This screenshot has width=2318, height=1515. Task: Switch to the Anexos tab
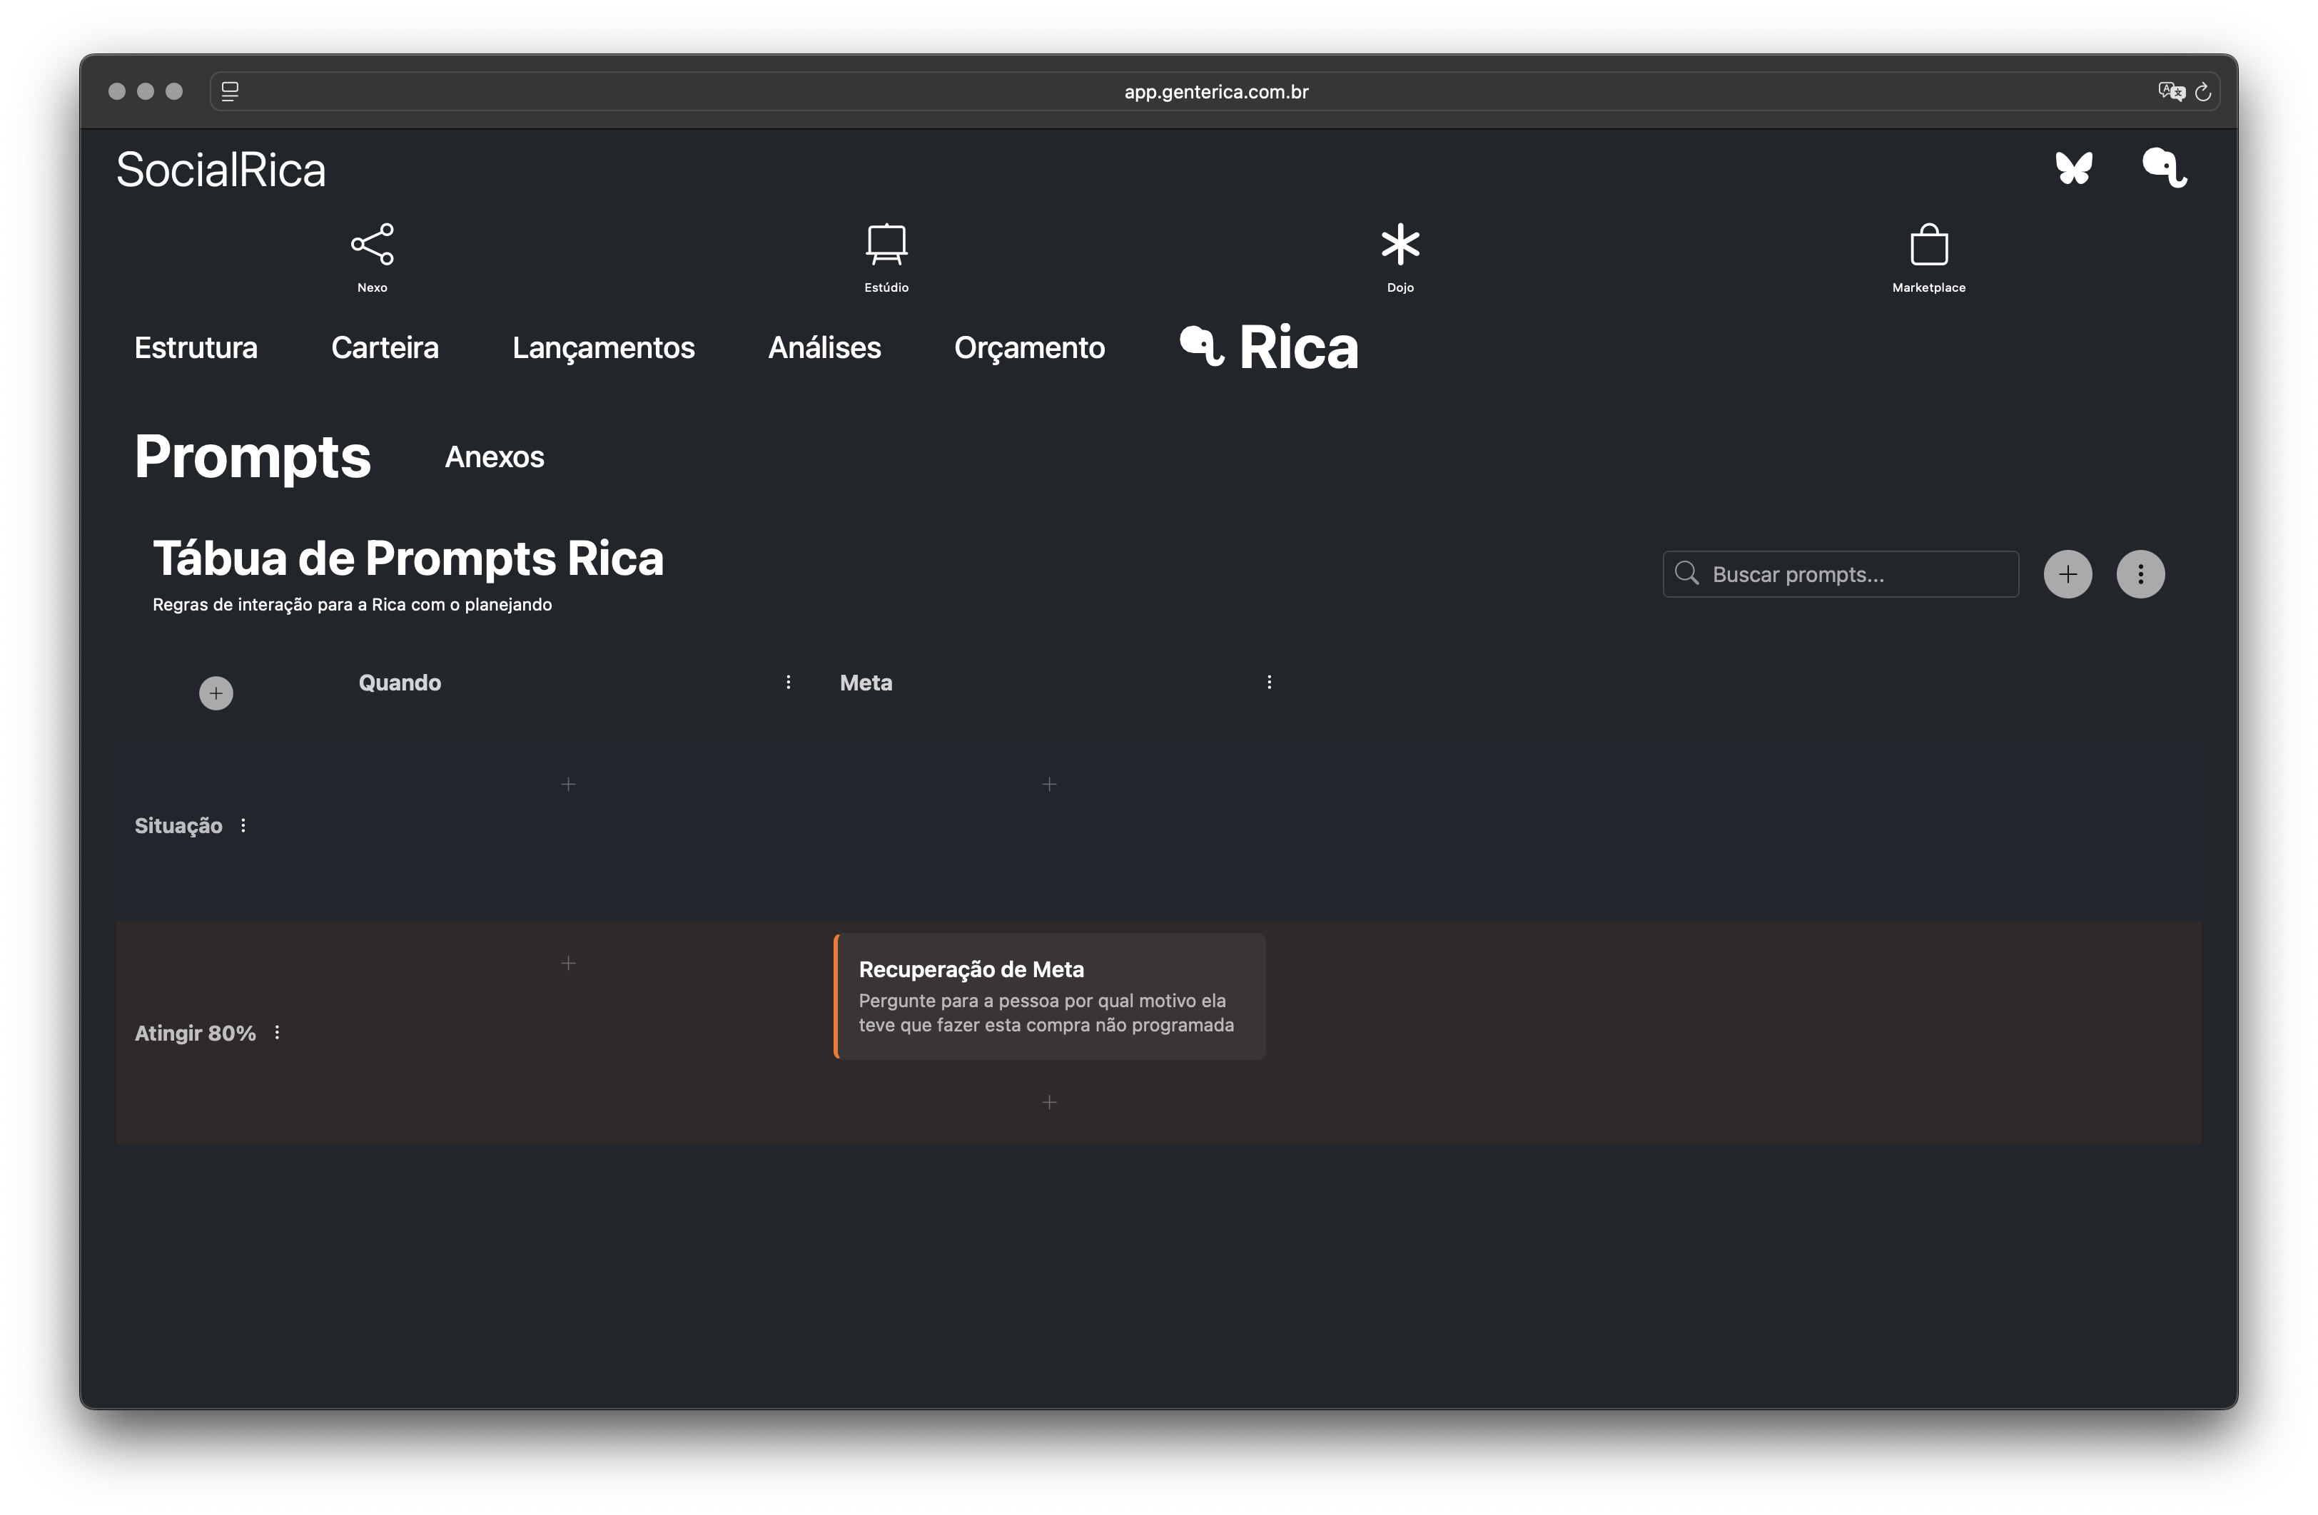[x=494, y=458]
